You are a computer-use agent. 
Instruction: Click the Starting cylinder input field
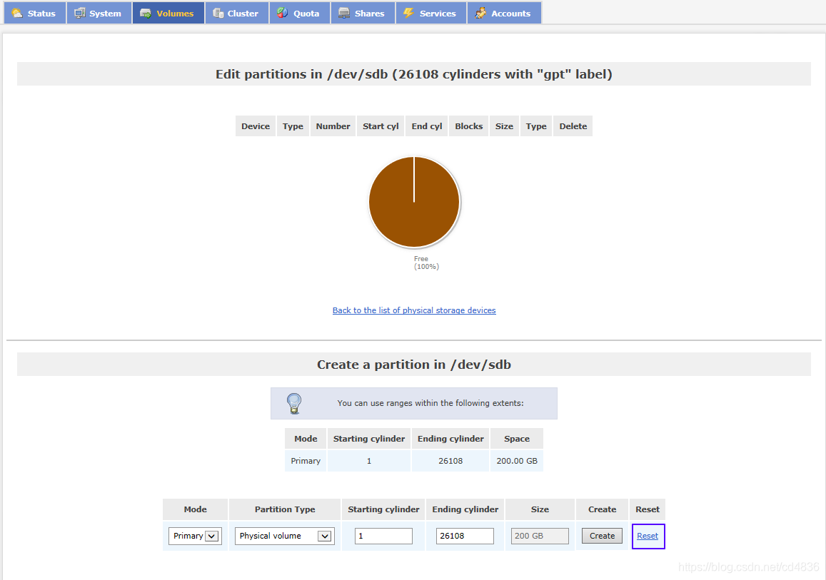click(383, 536)
